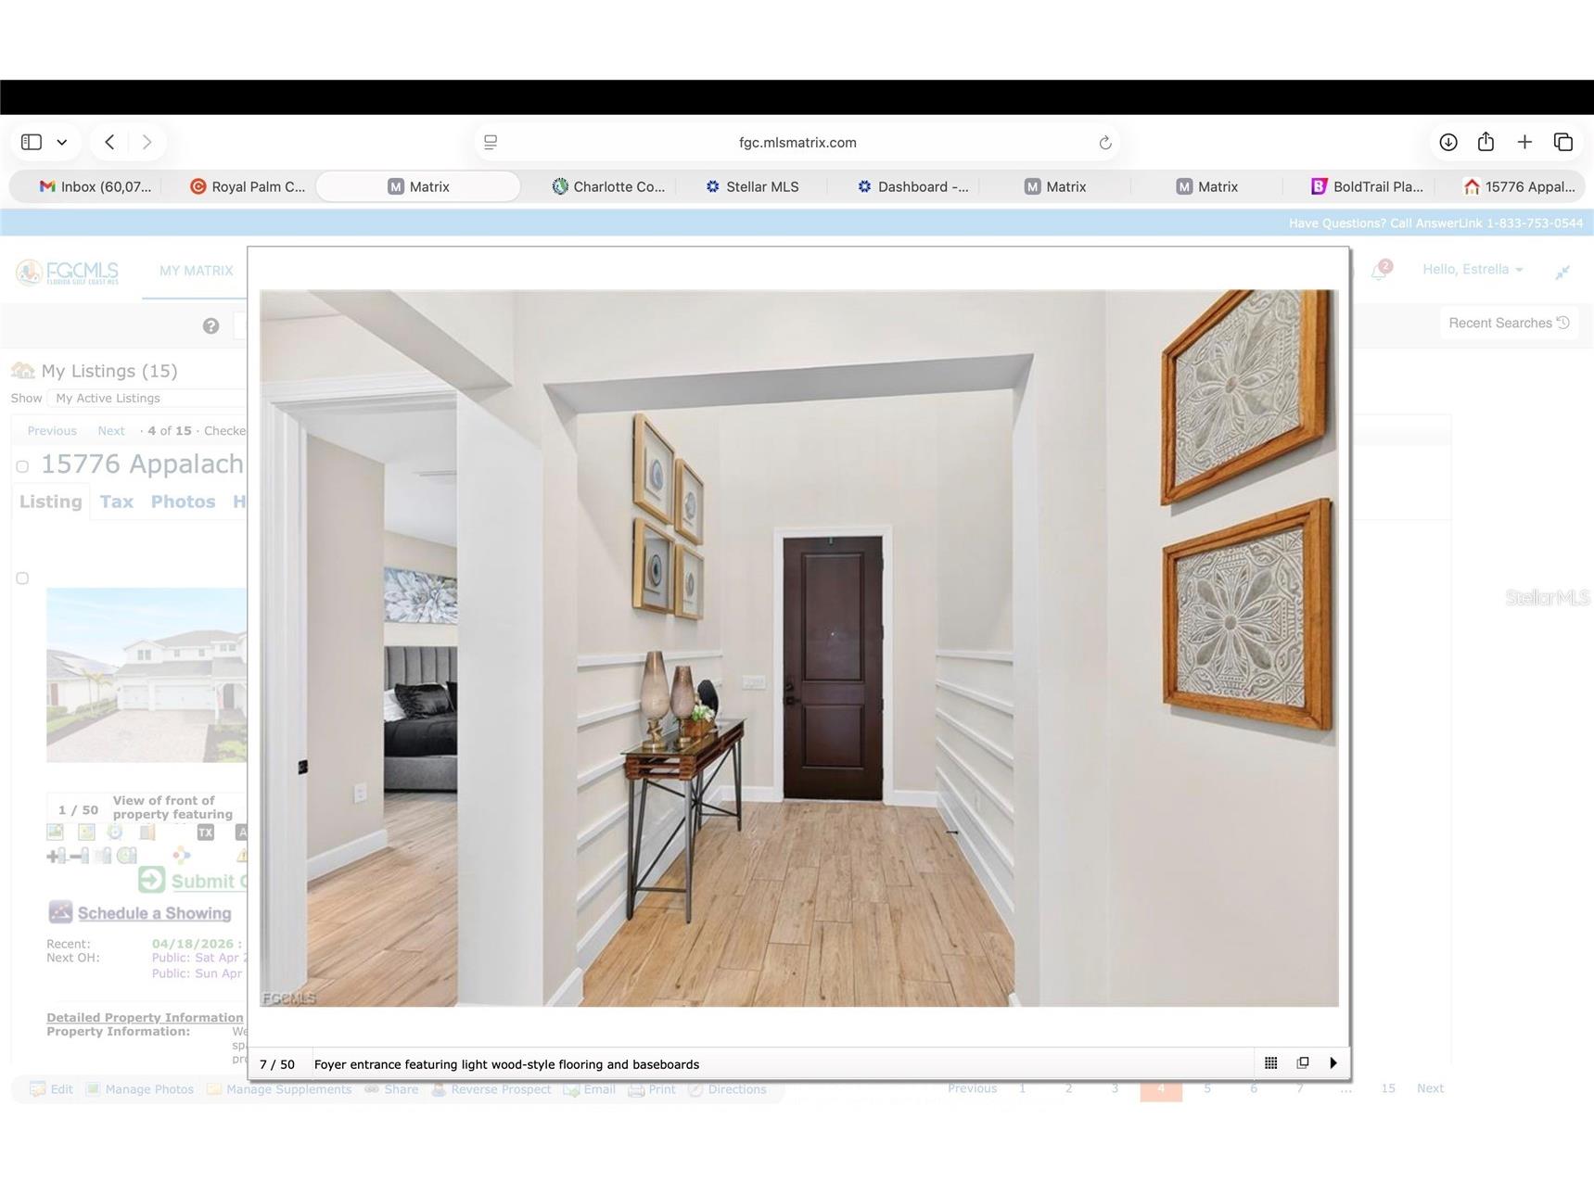1594x1195 pixels.
Task: Click the Schedule a Showing link
Action: pos(155,913)
